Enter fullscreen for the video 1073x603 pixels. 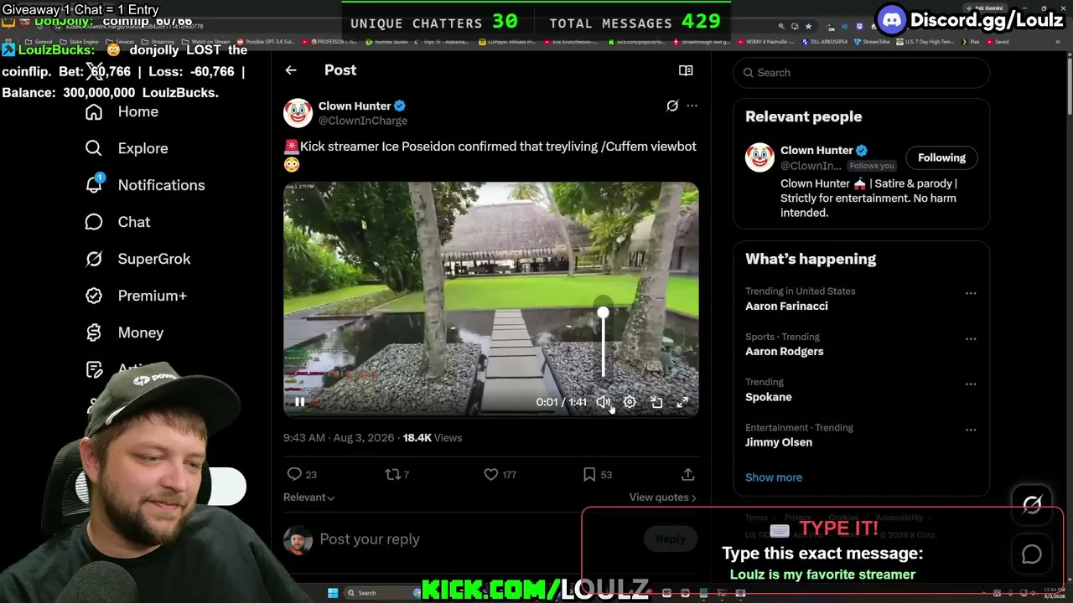(682, 402)
